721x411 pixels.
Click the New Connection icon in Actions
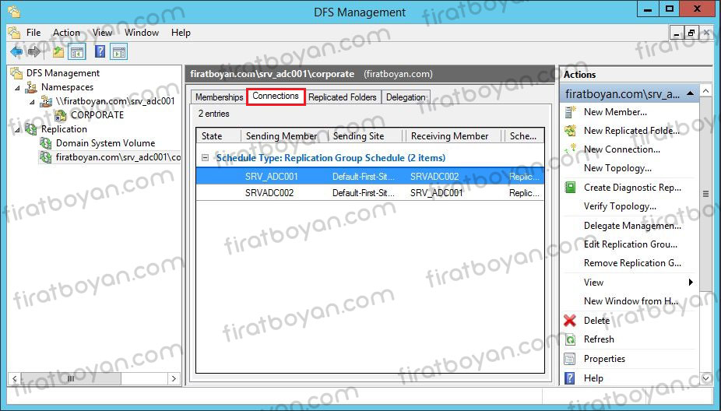pos(570,149)
